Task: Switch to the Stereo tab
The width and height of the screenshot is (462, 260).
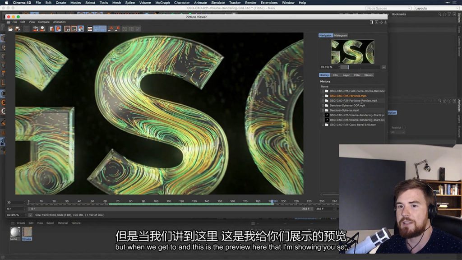Action: pyautogui.click(x=368, y=75)
